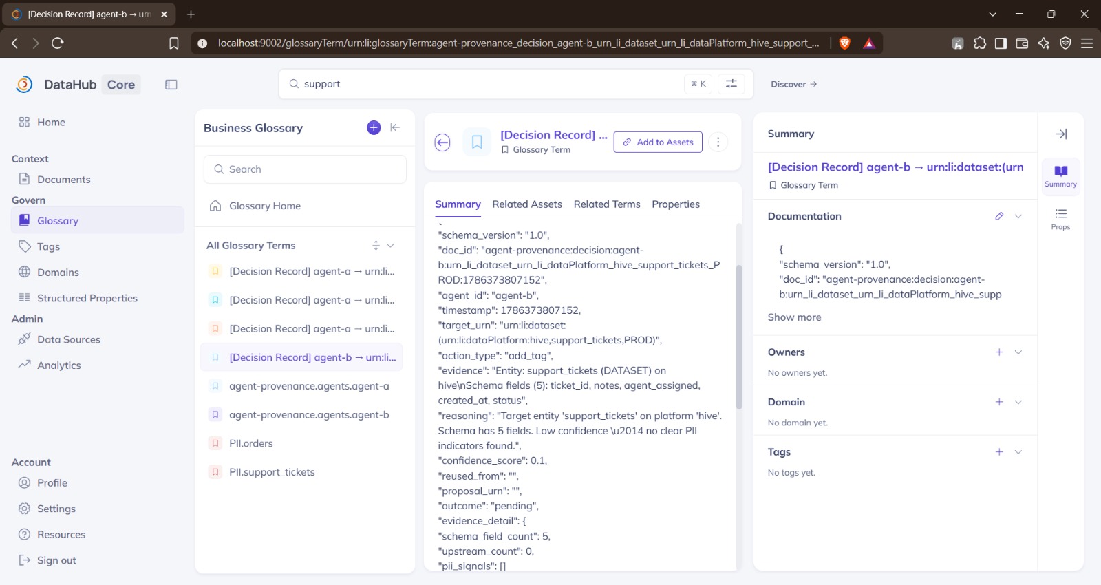Open Profile in the Account section
Image resolution: width=1101 pixels, height=585 pixels.
pos(98,483)
